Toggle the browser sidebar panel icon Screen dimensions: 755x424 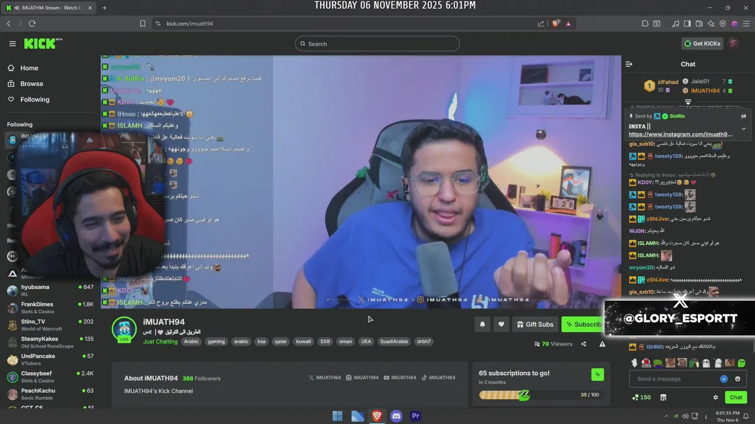(x=687, y=24)
